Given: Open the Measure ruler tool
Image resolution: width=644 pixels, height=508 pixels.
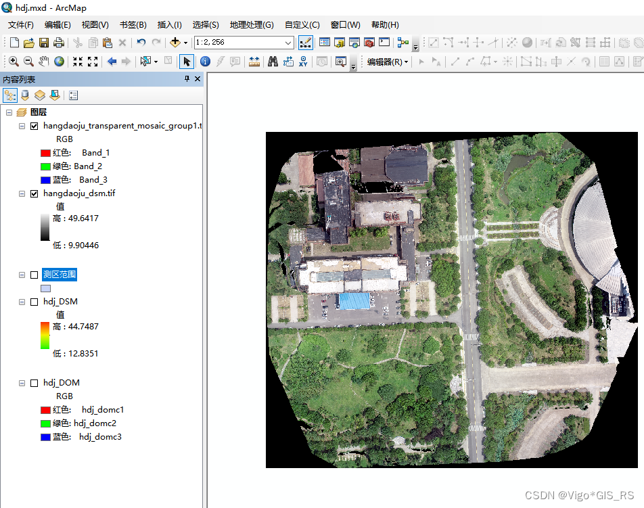Looking at the screenshot, I should (254, 62).
